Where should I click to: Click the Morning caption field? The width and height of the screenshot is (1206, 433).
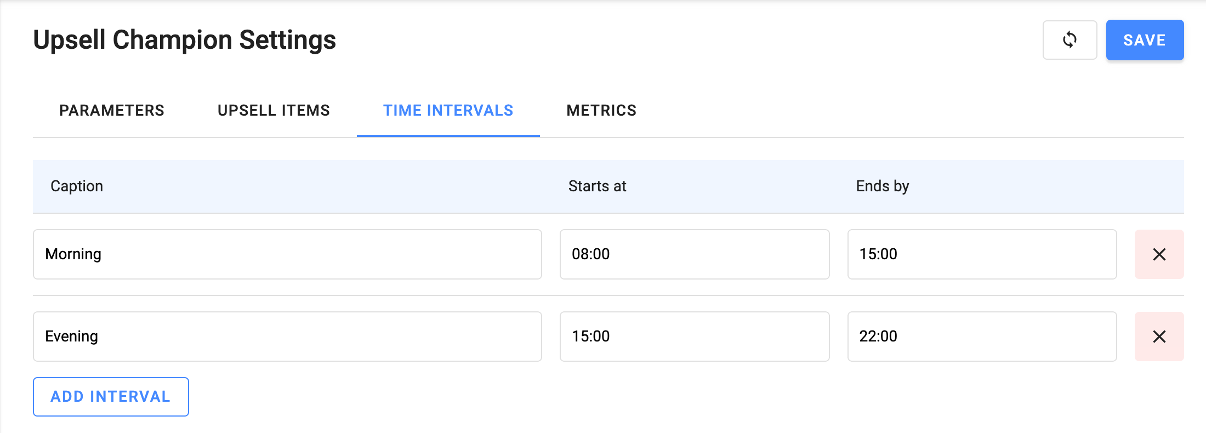(287, 254)
